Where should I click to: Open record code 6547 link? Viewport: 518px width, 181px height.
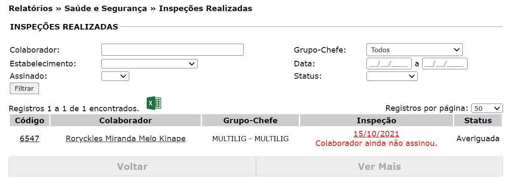point(30,139)
